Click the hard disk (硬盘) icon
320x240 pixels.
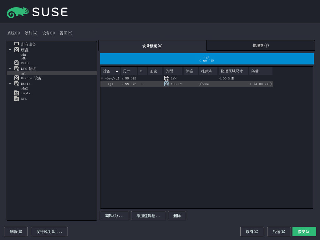click(x=17, y=50)
